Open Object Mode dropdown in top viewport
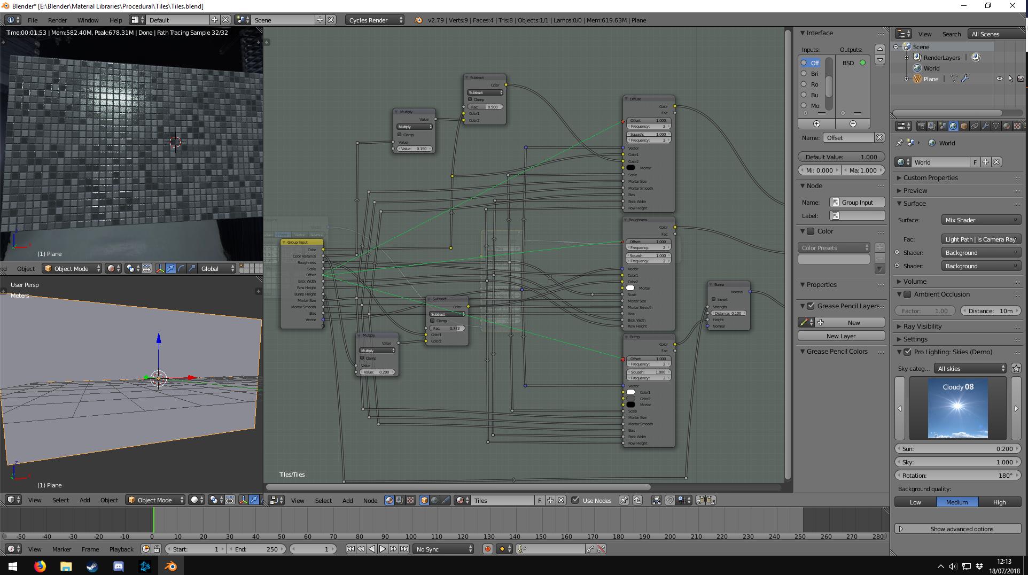Viewport: 1028px width, 575px height. coord(73,268)
